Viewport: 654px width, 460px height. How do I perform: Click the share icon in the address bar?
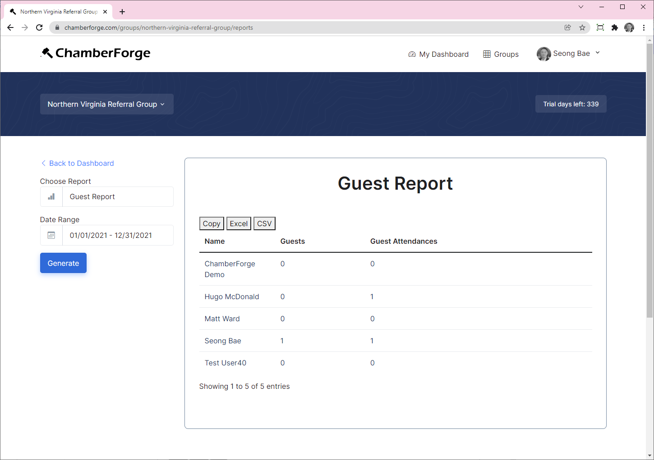(567, 27)
